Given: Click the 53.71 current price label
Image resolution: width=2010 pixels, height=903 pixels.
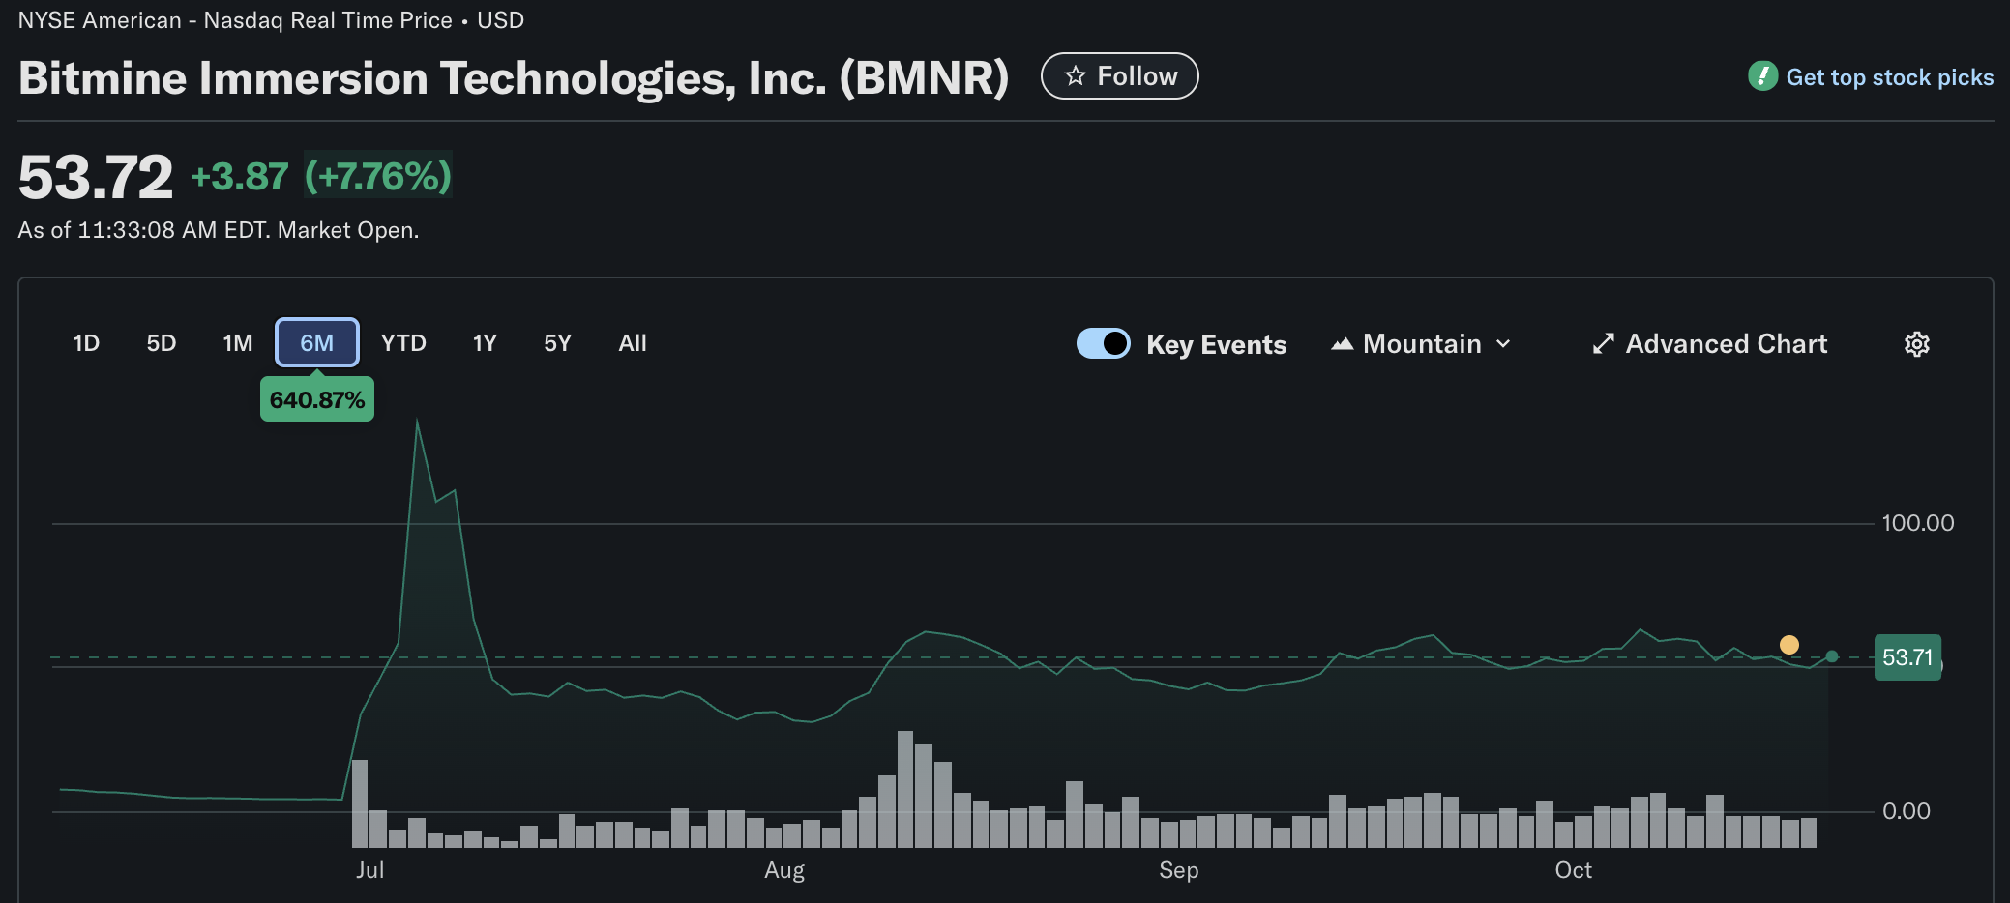Looking at the screenshot, I should coord(1907,657).
